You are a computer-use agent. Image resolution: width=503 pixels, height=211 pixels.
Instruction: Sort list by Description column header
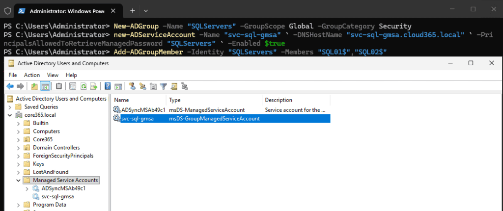(296, 100)
